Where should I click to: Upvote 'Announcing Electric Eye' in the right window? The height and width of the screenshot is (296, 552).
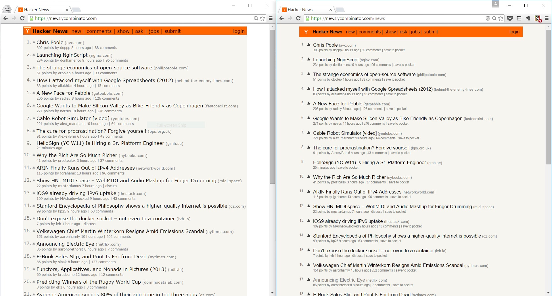pyautogui.click(x=308, y=279)
